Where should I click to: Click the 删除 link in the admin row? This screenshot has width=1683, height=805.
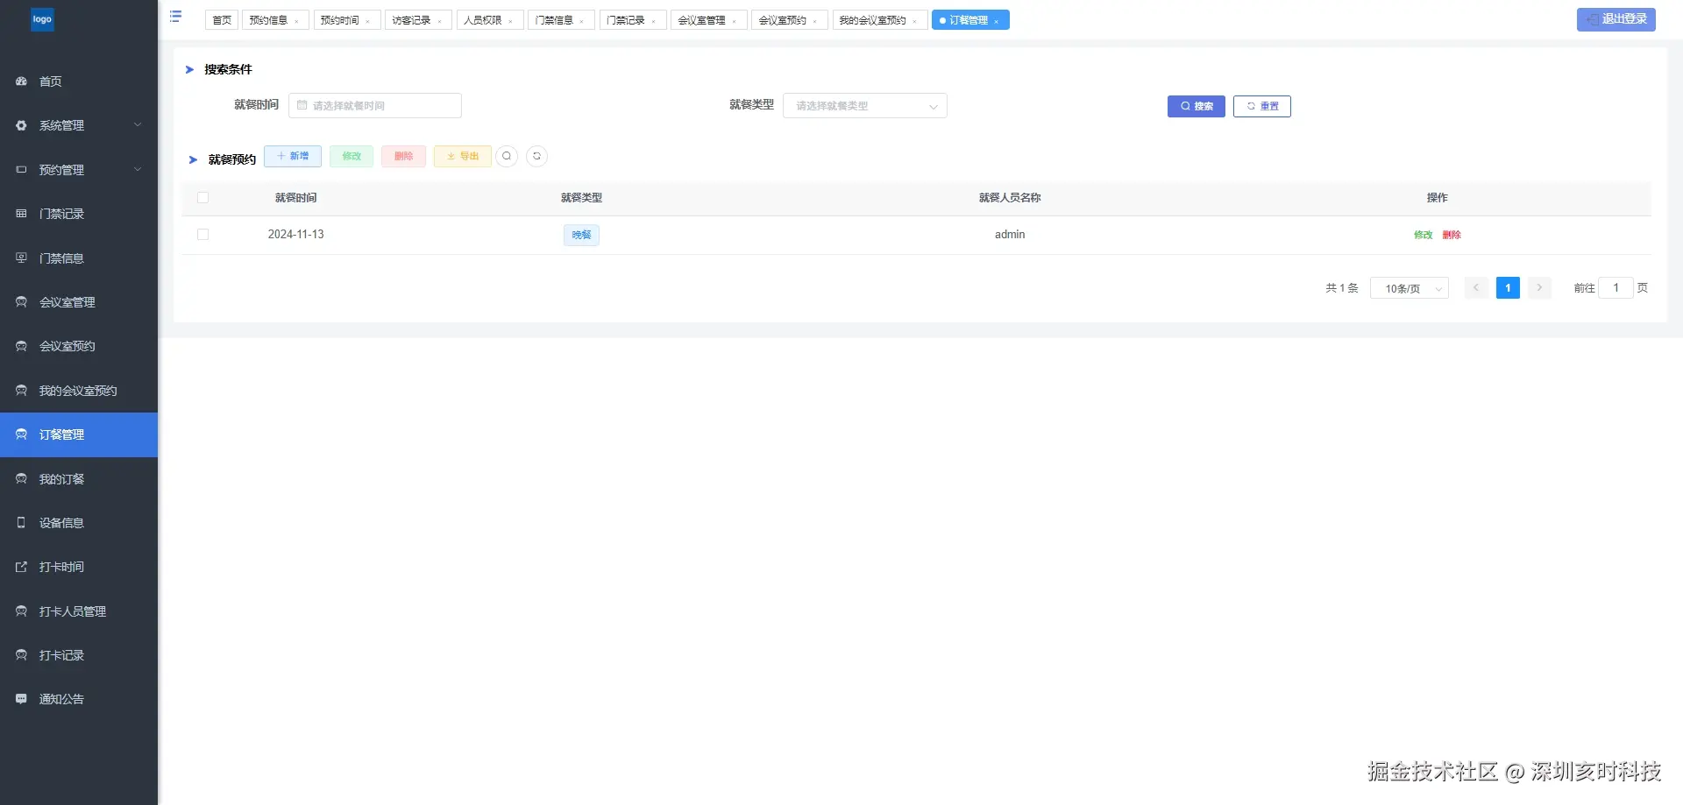pos(1452,235)
